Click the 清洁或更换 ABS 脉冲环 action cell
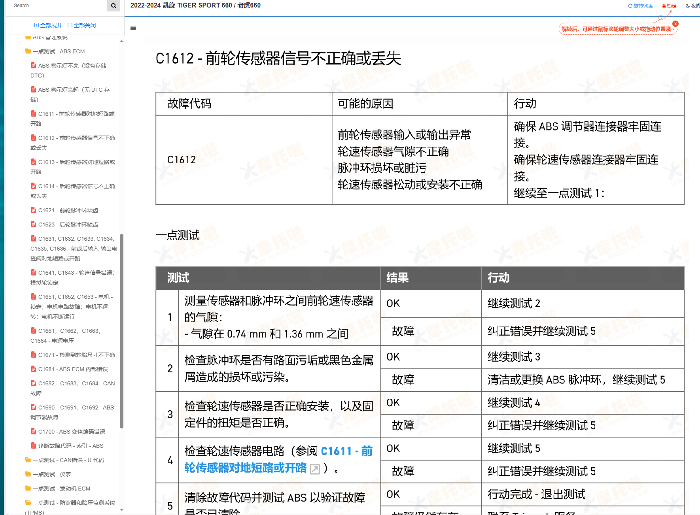 (583, 380)
